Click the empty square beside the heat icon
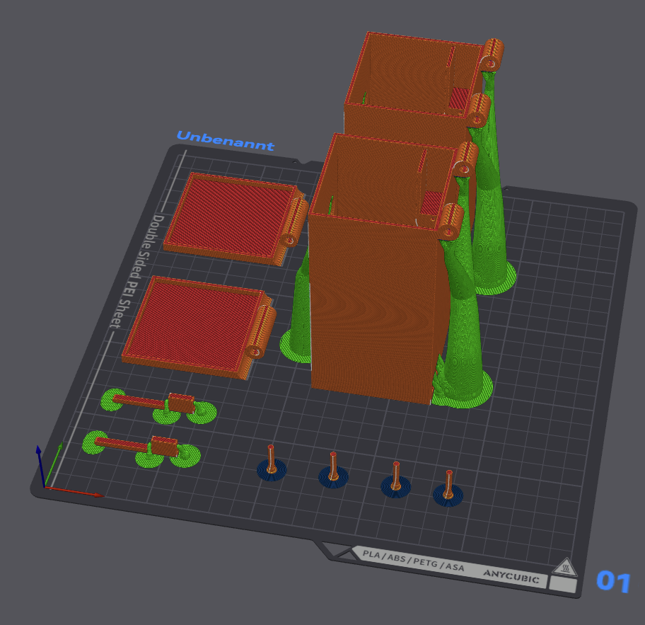Screen dimensions: 645x625 tap(562, 585)
